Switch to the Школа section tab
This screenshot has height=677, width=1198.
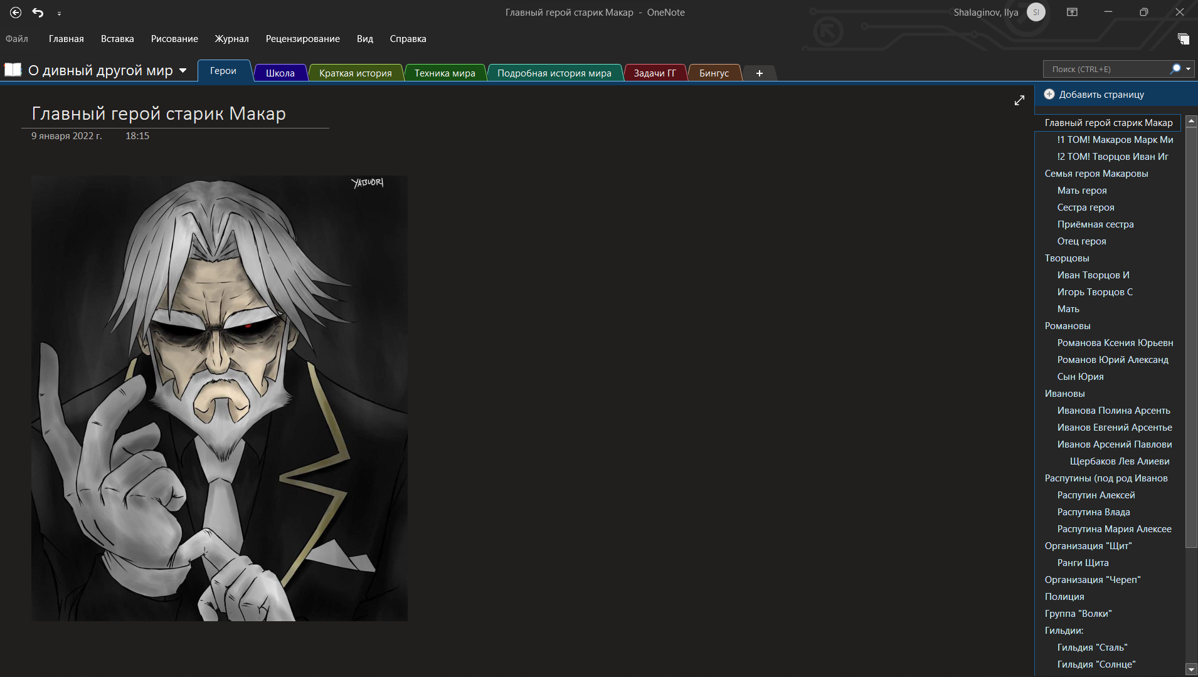click(x=280, y=73)
